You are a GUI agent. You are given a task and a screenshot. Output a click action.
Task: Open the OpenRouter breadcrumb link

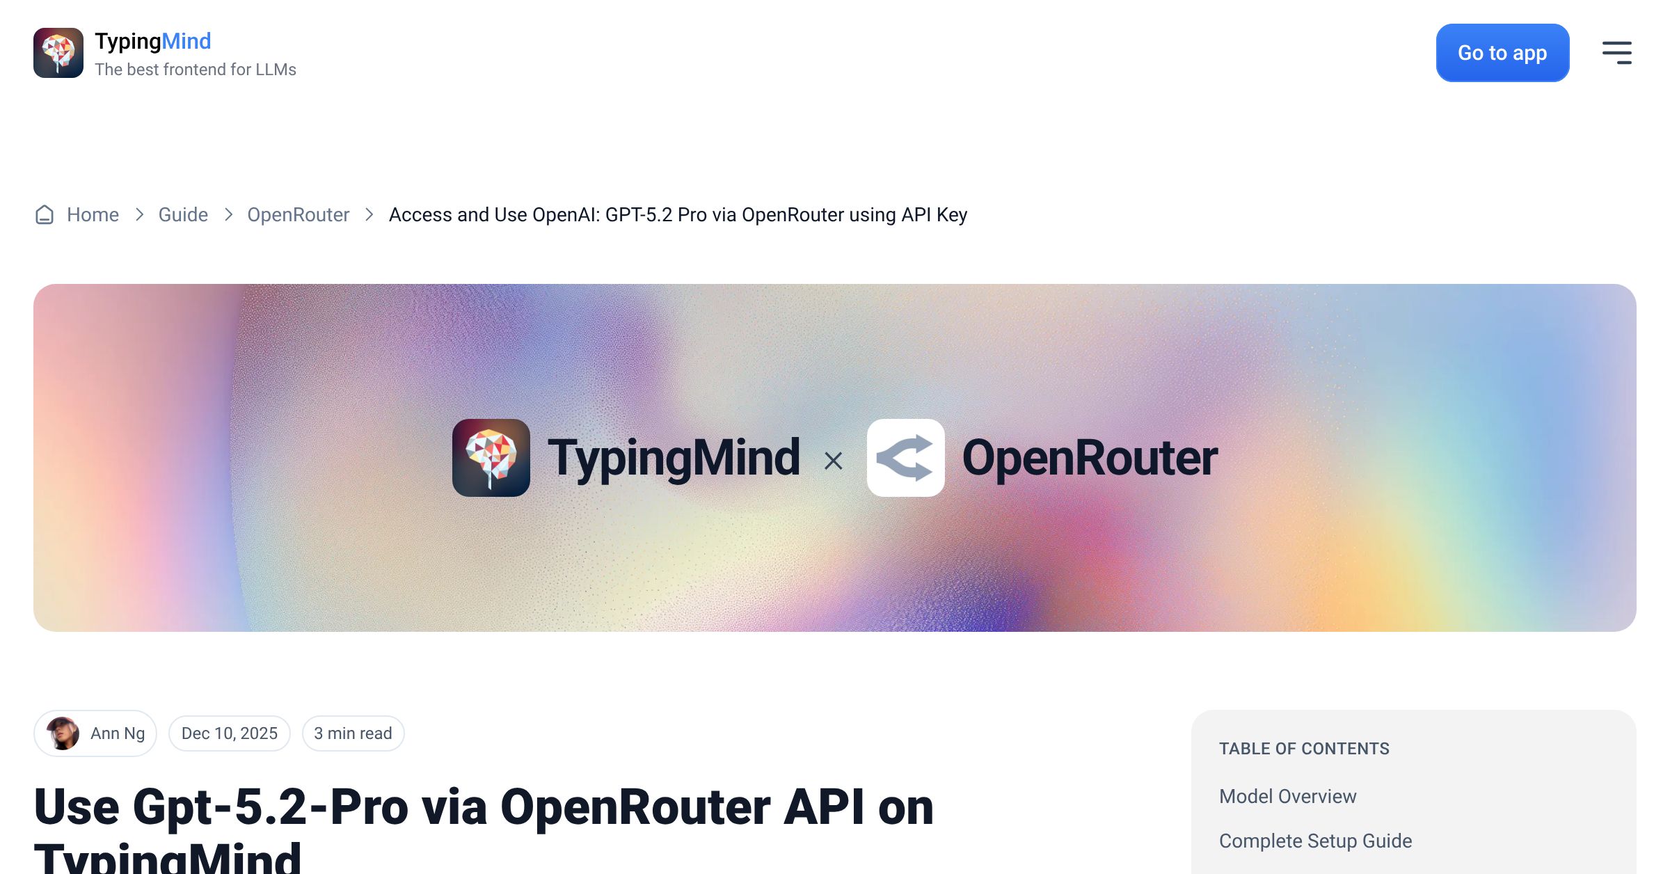point(299,215)
